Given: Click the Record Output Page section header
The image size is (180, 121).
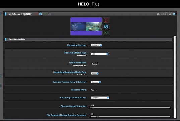Looking at the screenshot, I should click(x=88, y=39).
